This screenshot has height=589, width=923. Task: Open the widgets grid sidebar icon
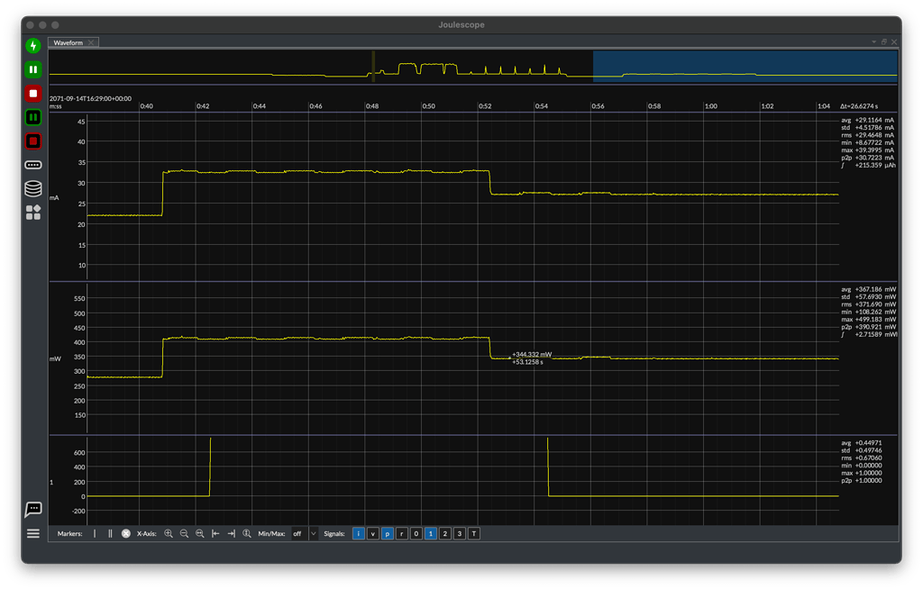click(32, 213)
